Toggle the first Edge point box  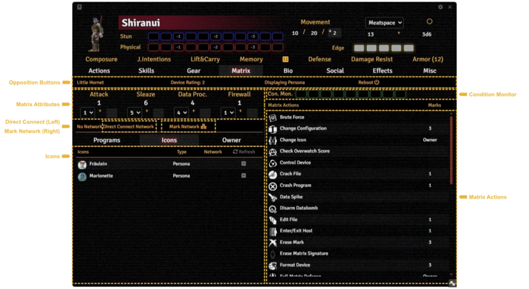[358, 48]
